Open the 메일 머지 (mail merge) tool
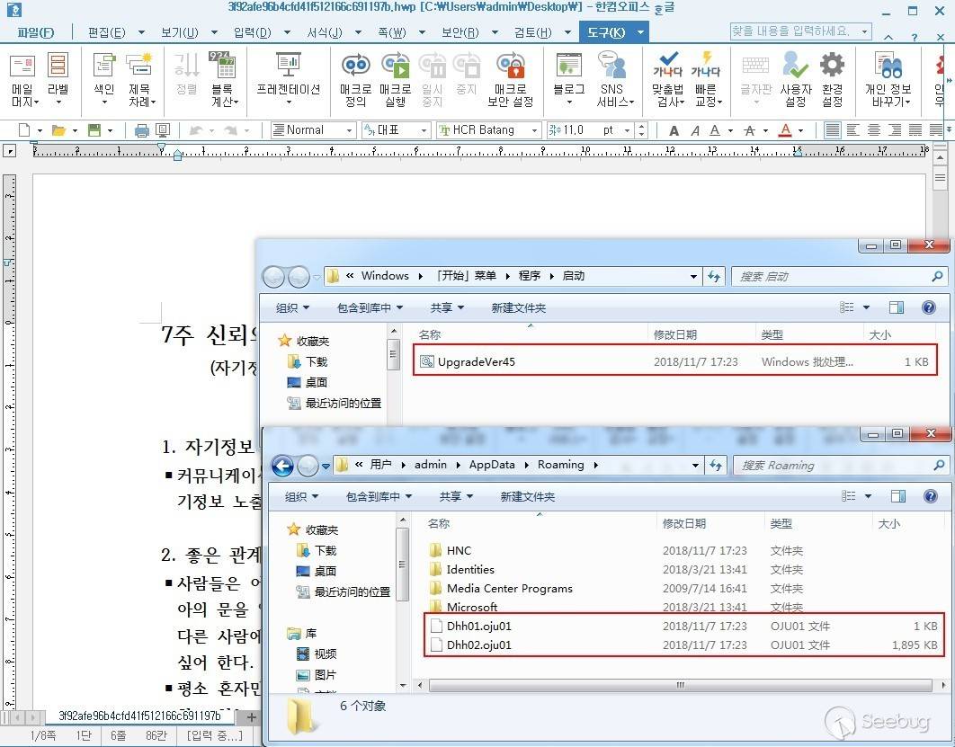Viewport: 955px width, 747px height. (x=23, y=80)
